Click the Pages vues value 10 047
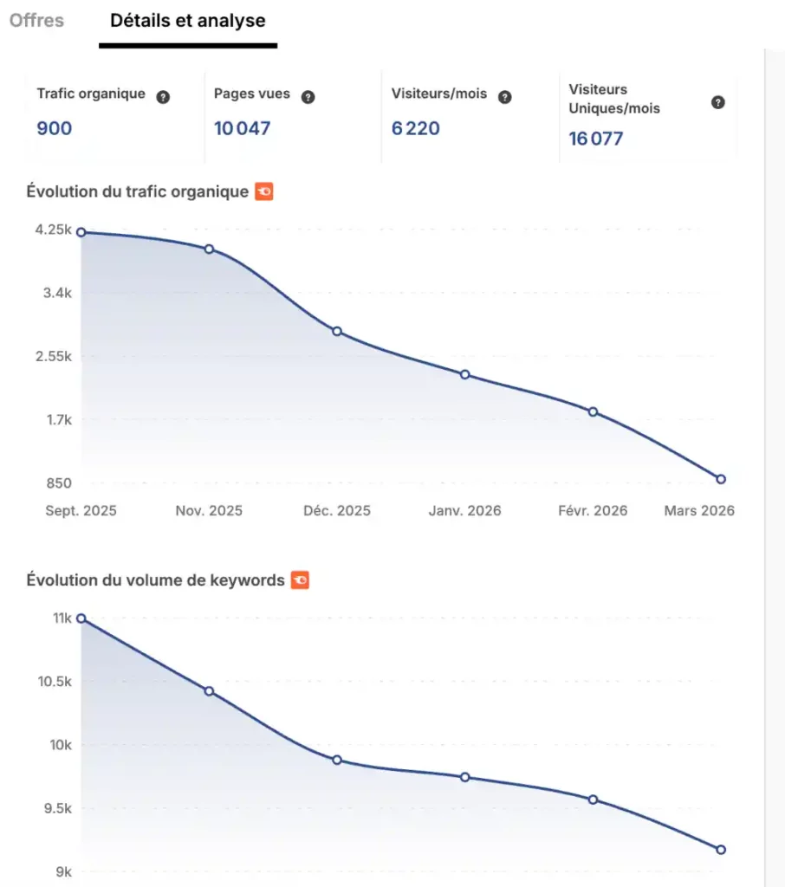The width and height of the screenshot is (785, 887). 243,128
